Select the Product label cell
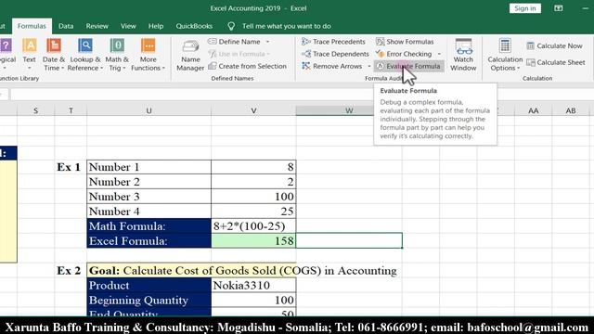 148,286
